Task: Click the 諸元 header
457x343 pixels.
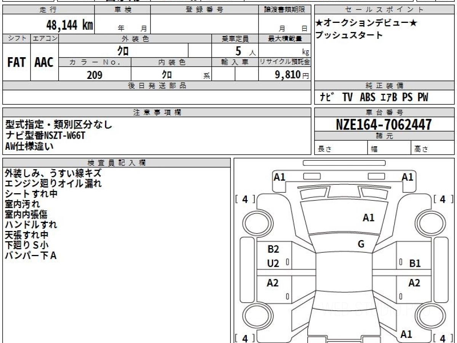Action: click(384, 136)
